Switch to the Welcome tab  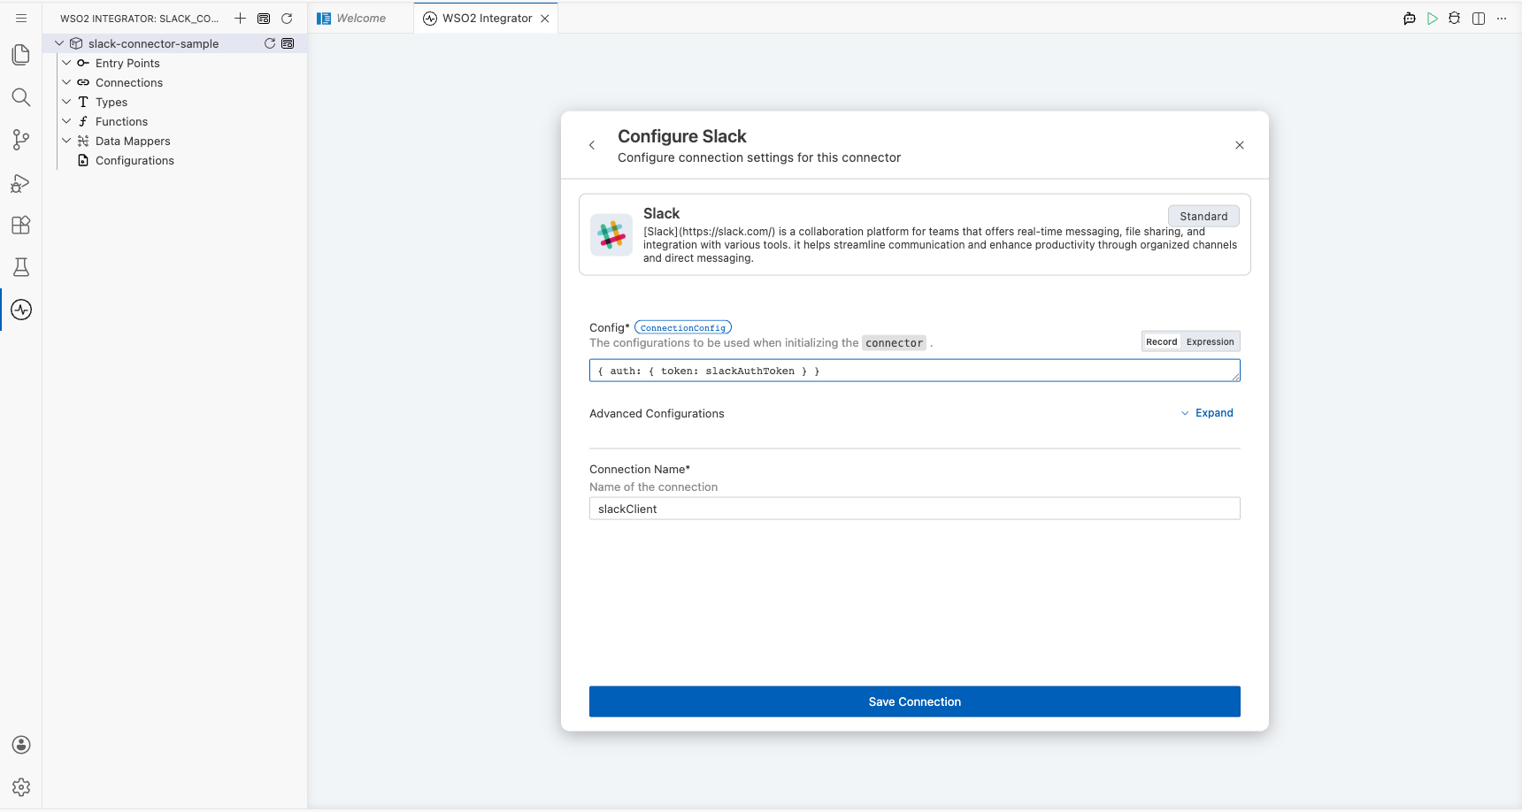click(361, 19)
